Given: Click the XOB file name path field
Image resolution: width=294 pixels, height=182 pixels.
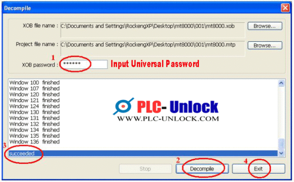Looking at the screenshot, I should point(152,30).
